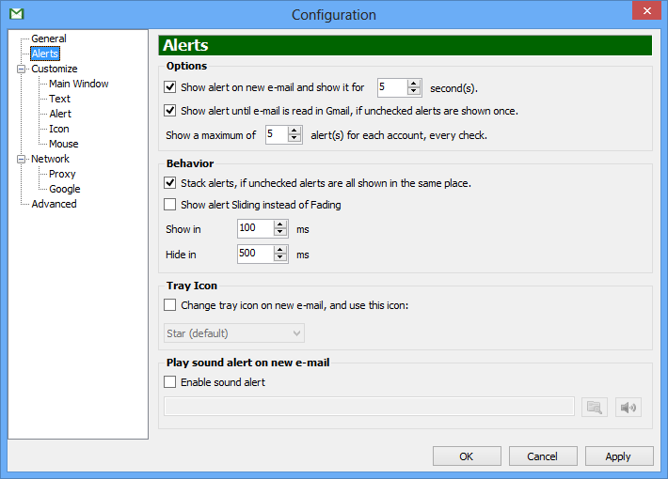
Task: Select the Customize category
Action: point(55,69)
